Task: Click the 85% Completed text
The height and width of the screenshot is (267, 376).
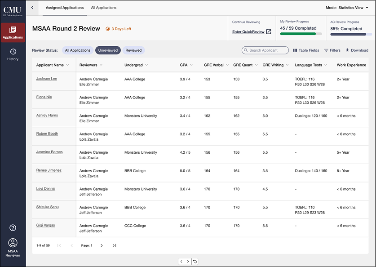Action: coord(346,29)
